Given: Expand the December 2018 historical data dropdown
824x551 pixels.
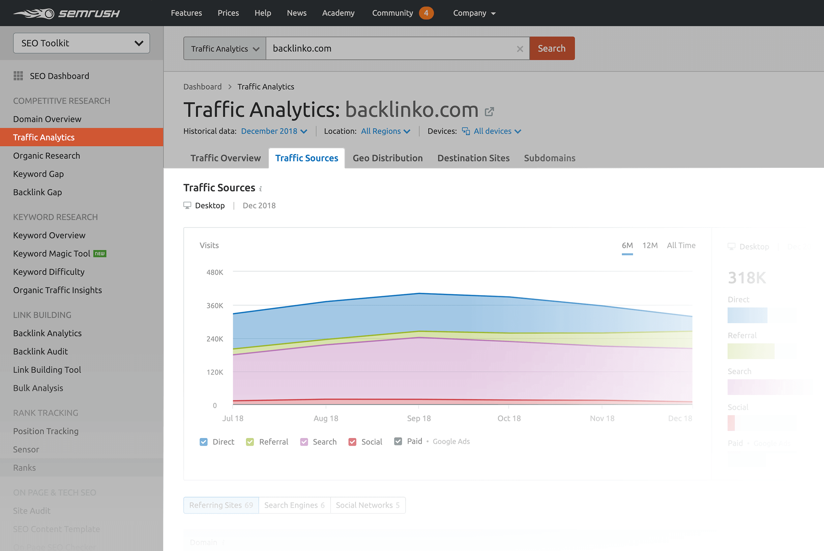Looking at the screenshot, I should click(x=274, y=131).
